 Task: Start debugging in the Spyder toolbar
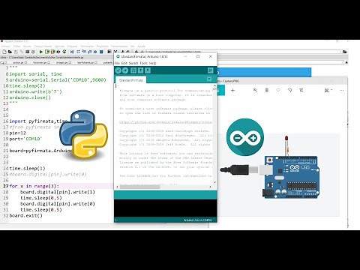coord(72,52)
